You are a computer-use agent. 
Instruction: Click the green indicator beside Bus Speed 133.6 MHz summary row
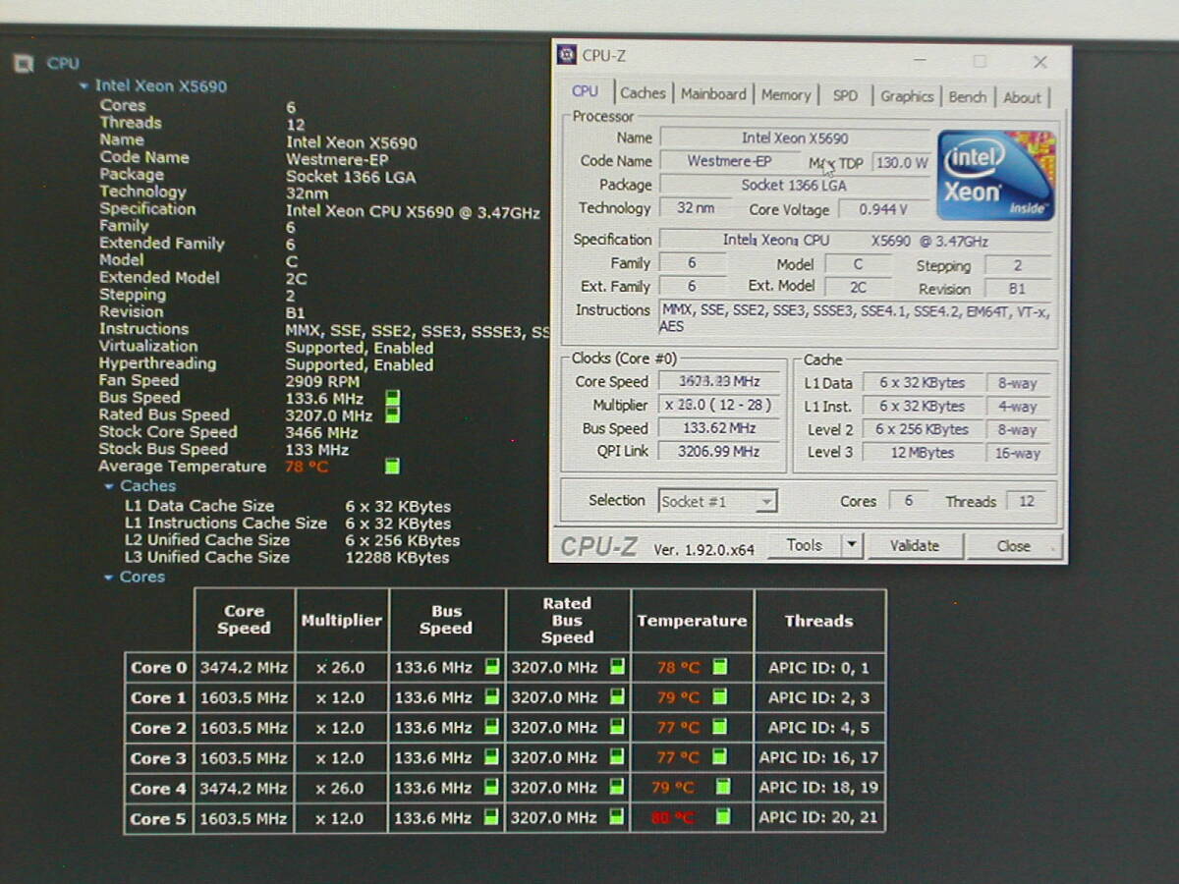[x=392, y=398]
